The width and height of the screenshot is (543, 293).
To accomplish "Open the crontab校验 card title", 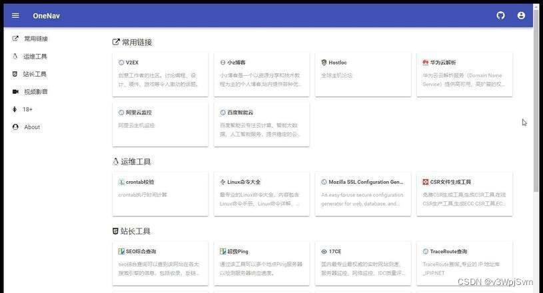I will pyautogui.click(x=141, y=182).
